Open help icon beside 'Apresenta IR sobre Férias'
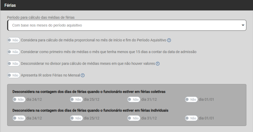The image size is (253, 132). coord(83,75)
